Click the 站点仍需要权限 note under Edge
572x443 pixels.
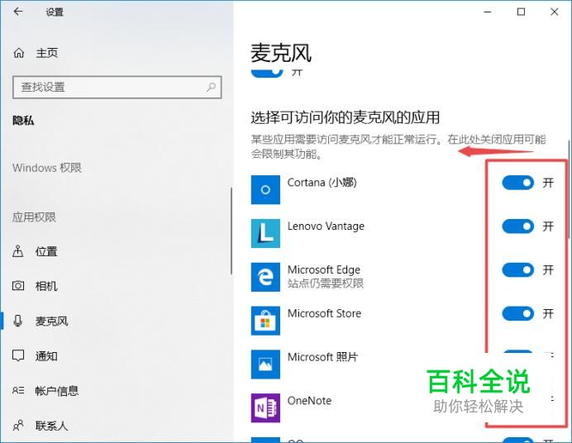click(326, 283)
